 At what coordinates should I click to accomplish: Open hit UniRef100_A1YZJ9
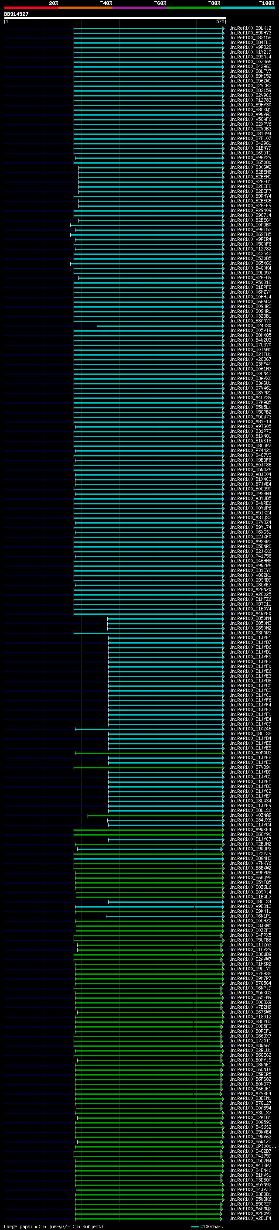click(x=250, y=52)
